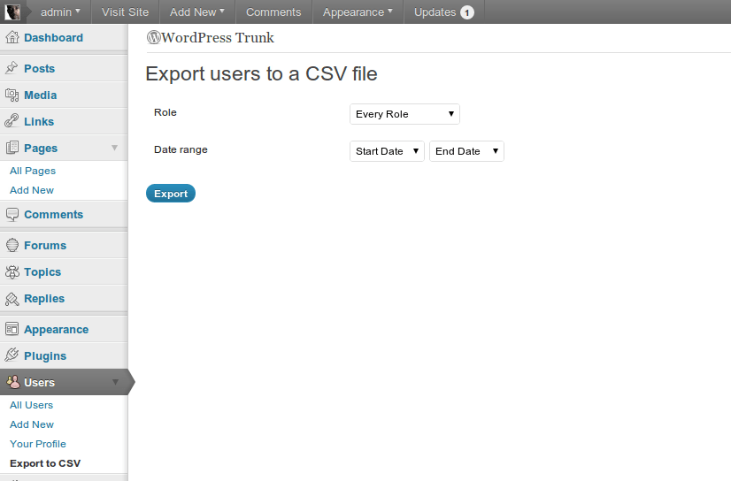Click the admin avatar in toolbar

pyautogui.click(x=12, y=12)
